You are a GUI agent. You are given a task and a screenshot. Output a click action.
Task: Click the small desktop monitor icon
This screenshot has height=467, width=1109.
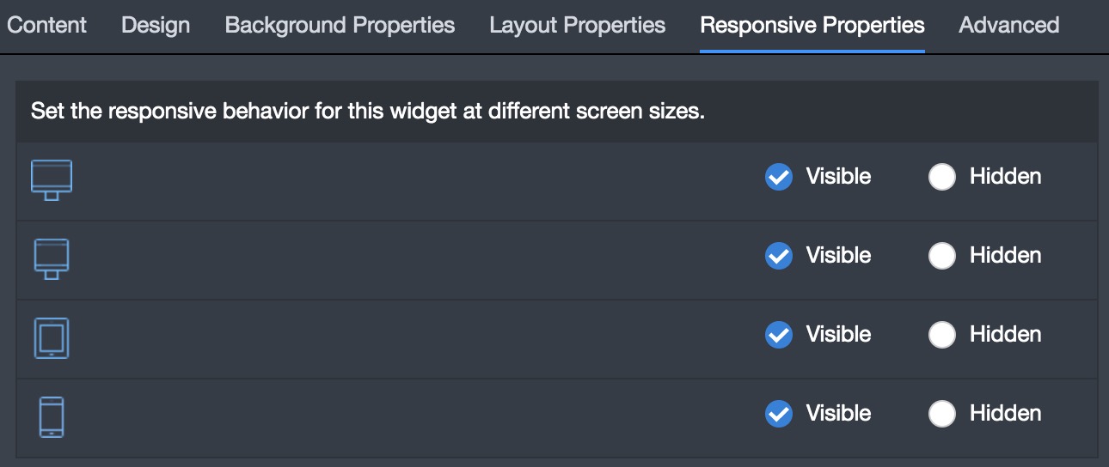click(52, 259)
